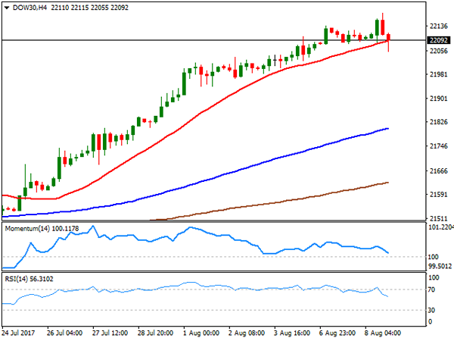Select the 6 Aug 23:00 time label
Viewport: 454px width, 341px height.
[x=337, y=333]
